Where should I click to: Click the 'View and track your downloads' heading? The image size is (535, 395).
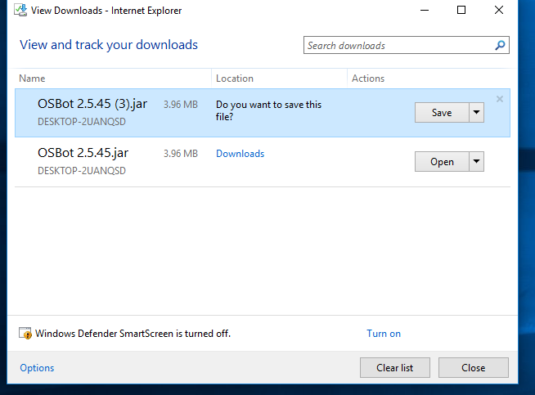point(109,45)
